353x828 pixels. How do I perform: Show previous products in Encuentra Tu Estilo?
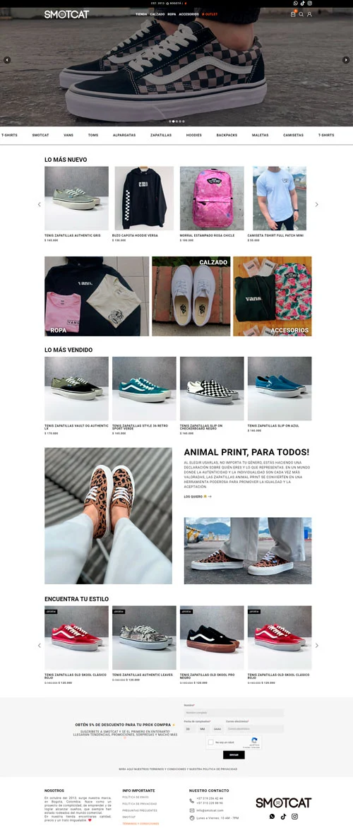[x=39, y=645]
